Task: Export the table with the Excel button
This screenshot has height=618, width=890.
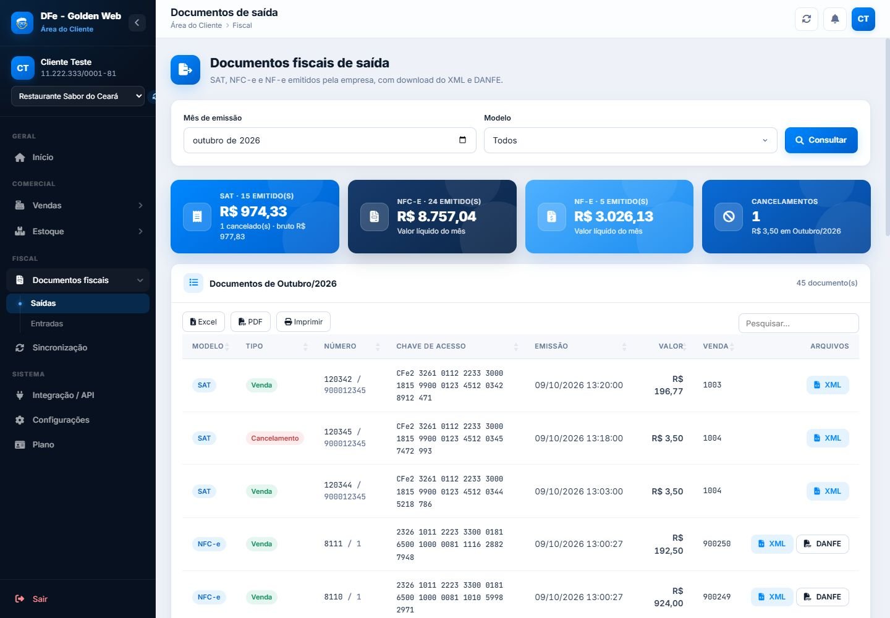Action: tap(203, 322)
